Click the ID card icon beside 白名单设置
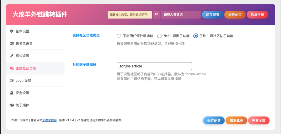The image size is (281, 134). click(x=12, y=44)
